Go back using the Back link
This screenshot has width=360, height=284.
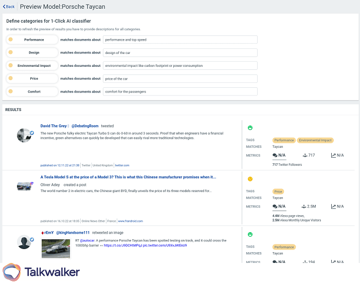(x=9, y=7)
